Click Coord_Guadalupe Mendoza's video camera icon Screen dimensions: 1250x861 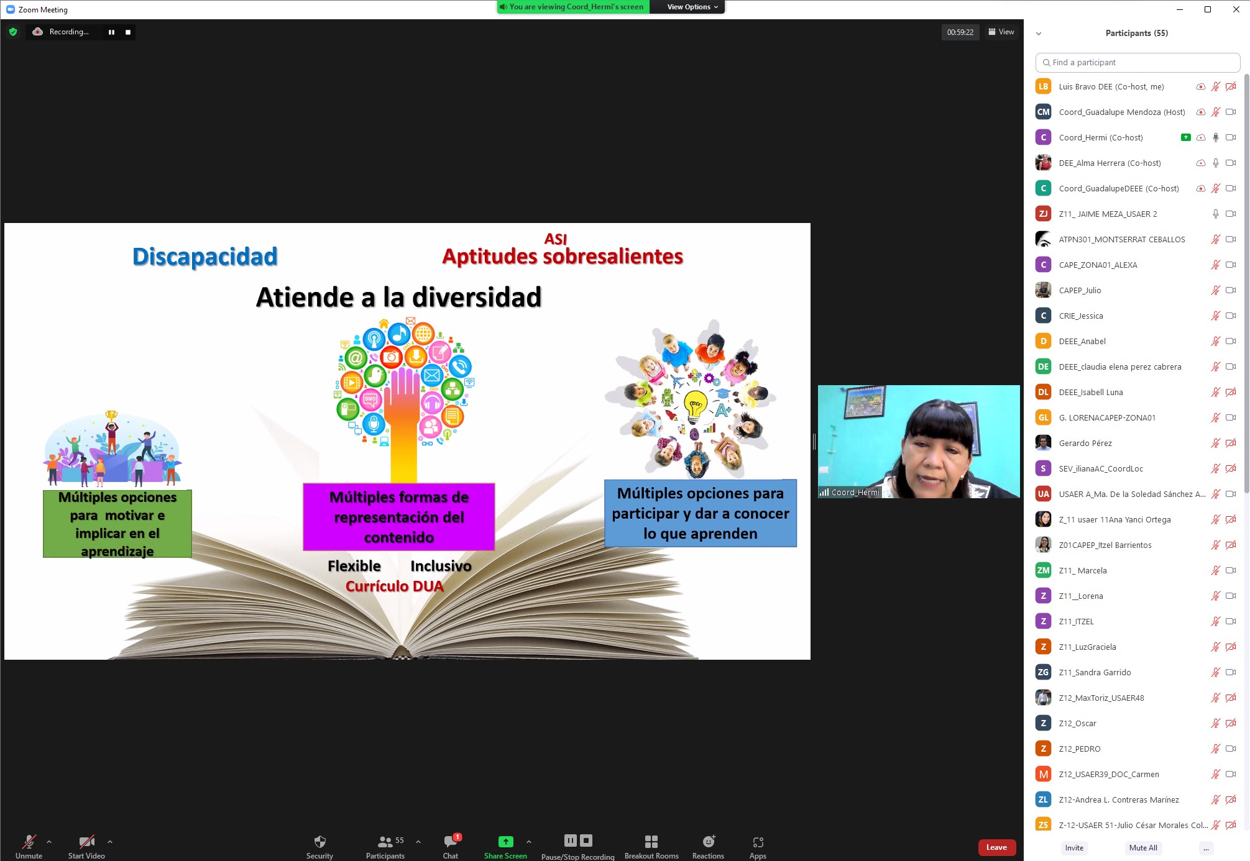click(x=1230, y=112)
